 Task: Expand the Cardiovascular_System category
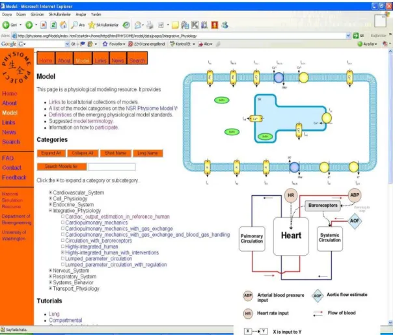pos(50,193)
